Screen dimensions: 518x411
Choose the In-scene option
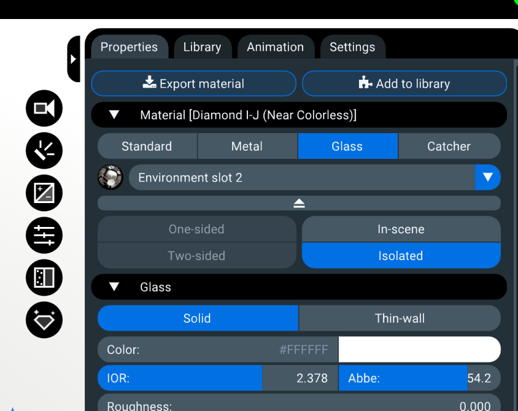click(x=401, y=229)
